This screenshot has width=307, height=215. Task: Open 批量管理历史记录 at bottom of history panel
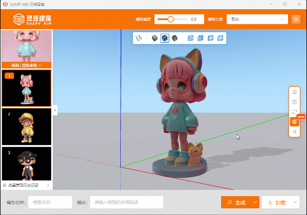coord(26,185)
